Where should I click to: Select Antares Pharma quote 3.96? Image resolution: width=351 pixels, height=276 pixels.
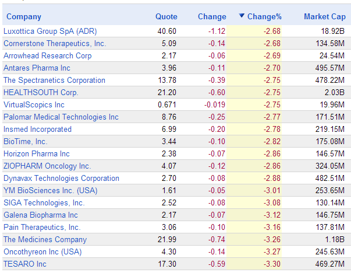169,68
